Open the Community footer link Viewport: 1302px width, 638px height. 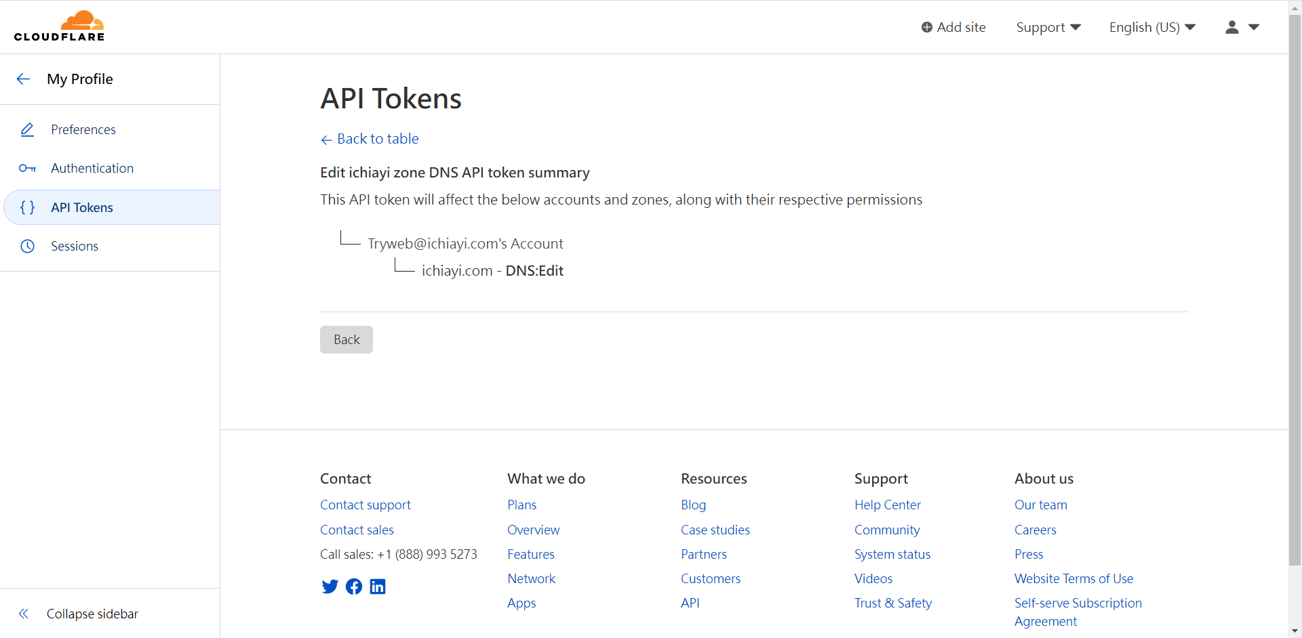point(887,530)
